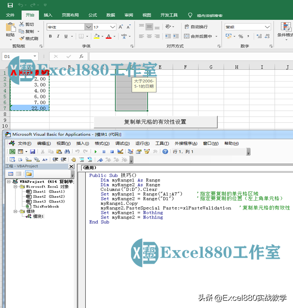Open the Properties window icon in VBA toolbar

pyautogui.click(x=139, y=152)
